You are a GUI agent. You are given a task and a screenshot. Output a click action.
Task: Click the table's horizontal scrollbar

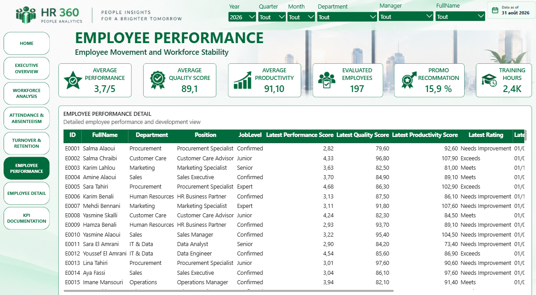228,291
